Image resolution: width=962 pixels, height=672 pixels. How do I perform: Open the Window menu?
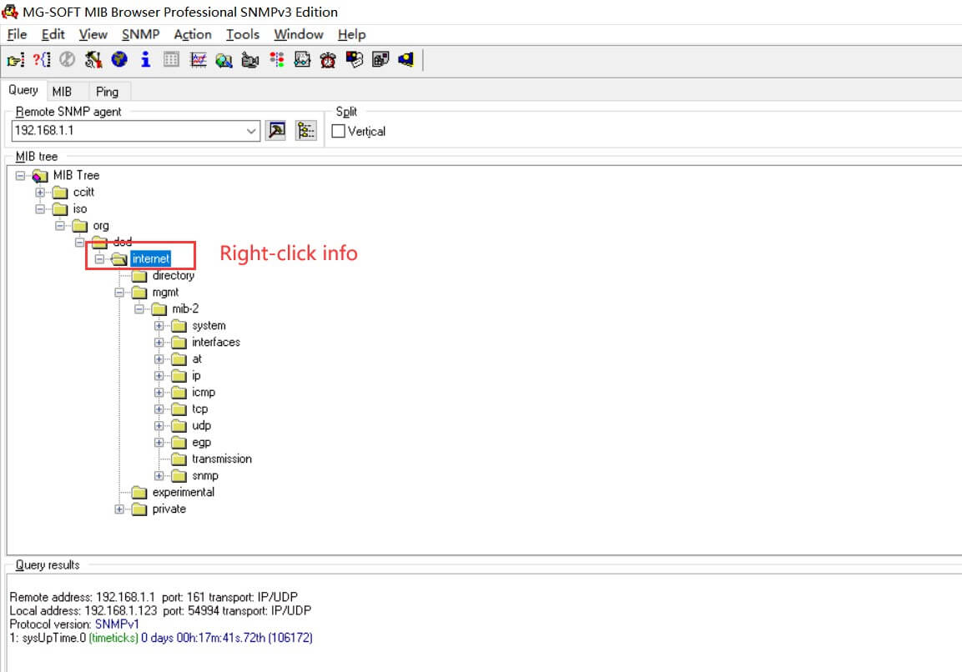point(298,34)
